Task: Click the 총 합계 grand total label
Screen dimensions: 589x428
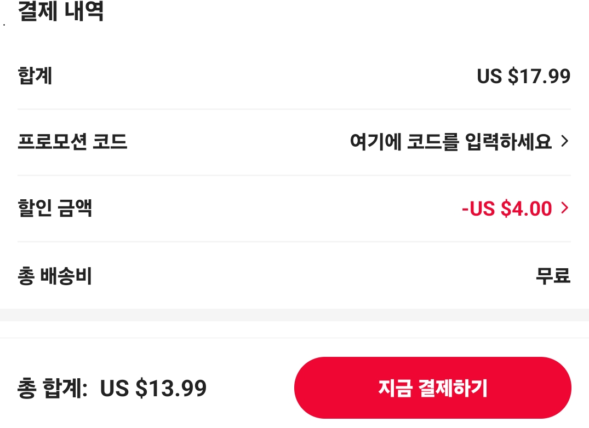Action: point(52,387)
